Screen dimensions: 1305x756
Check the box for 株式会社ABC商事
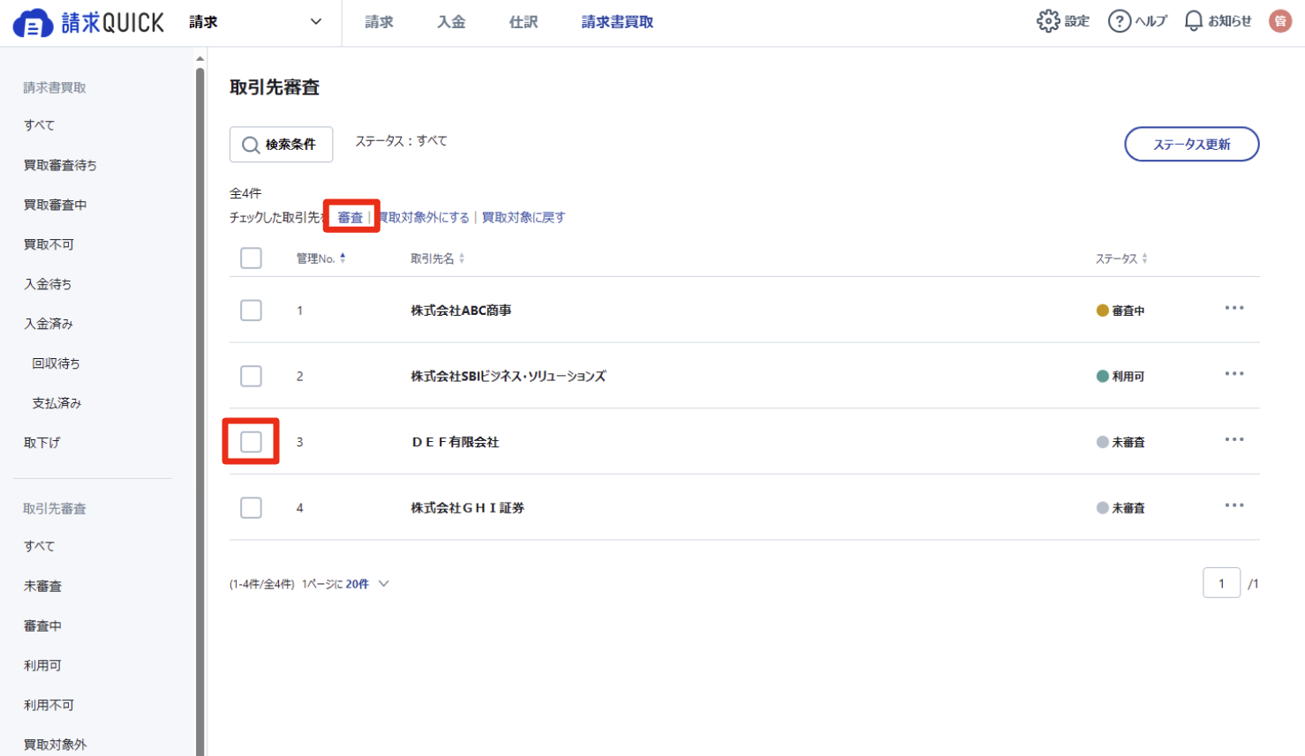coord(251,311)
